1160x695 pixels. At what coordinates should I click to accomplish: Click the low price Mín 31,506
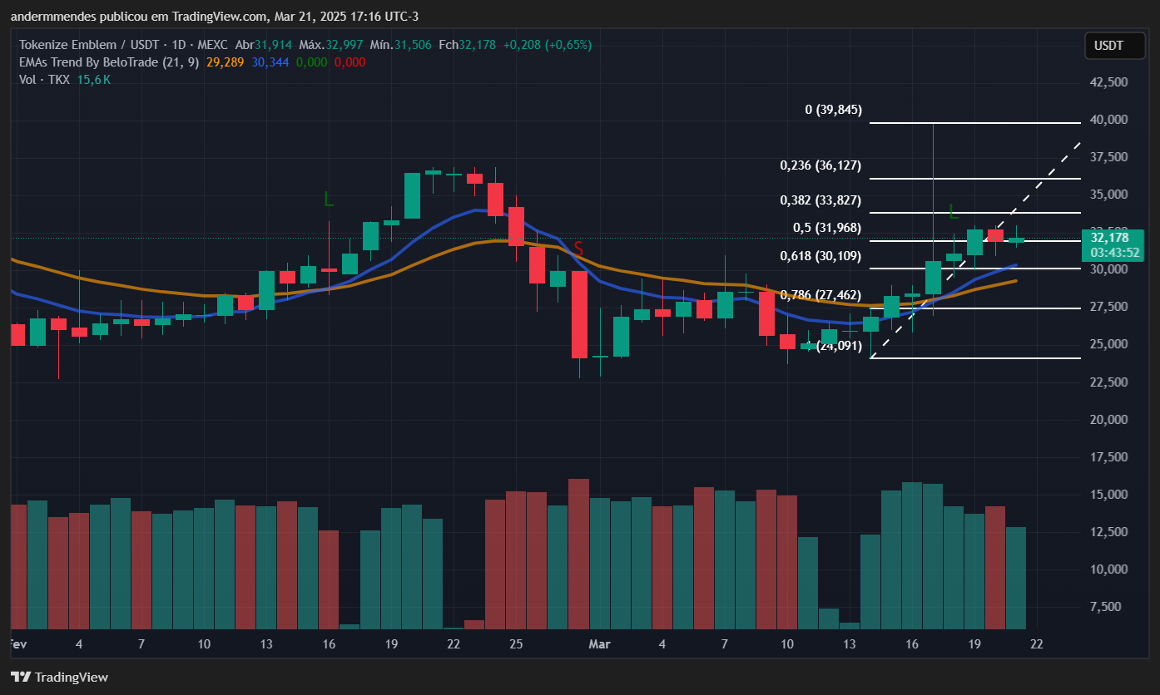401,45
